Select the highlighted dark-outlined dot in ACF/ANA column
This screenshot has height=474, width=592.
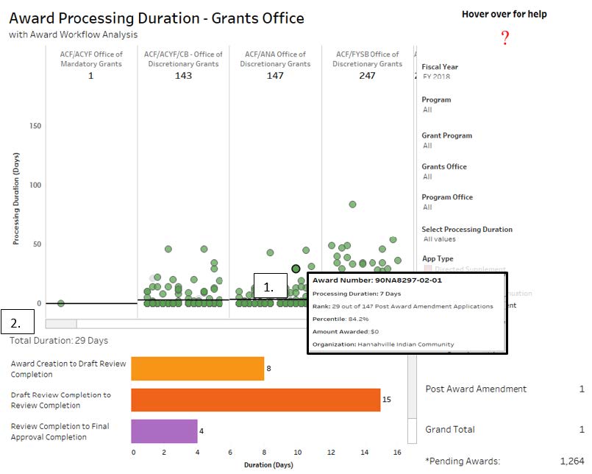coord(296,269)
